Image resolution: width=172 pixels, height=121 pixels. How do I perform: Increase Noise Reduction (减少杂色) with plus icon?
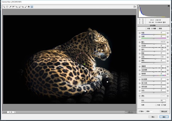pos(168,83)
